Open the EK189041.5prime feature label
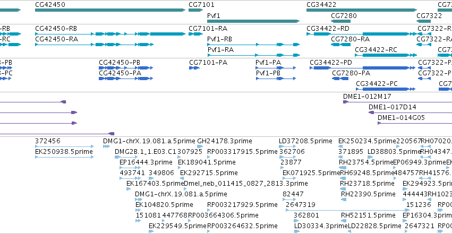The image size is (452, 234). pos(207,162)
